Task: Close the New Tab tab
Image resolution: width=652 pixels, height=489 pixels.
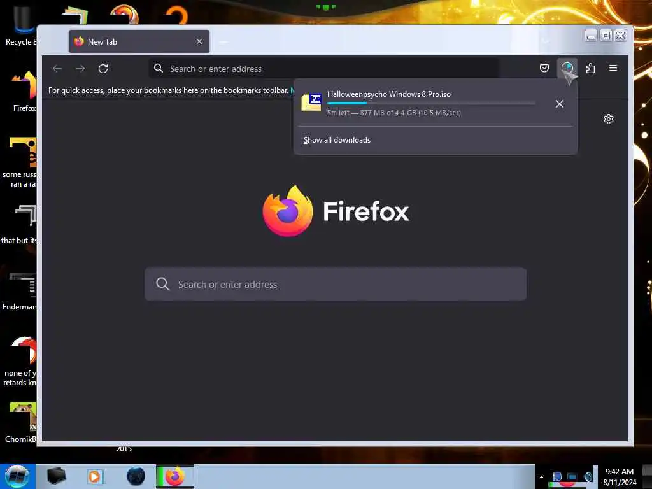Action: click(x=199, y=41)
